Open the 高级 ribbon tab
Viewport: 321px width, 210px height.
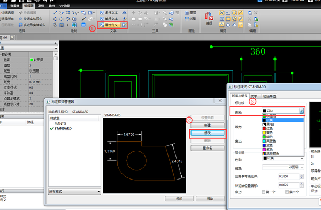[41, 6]
